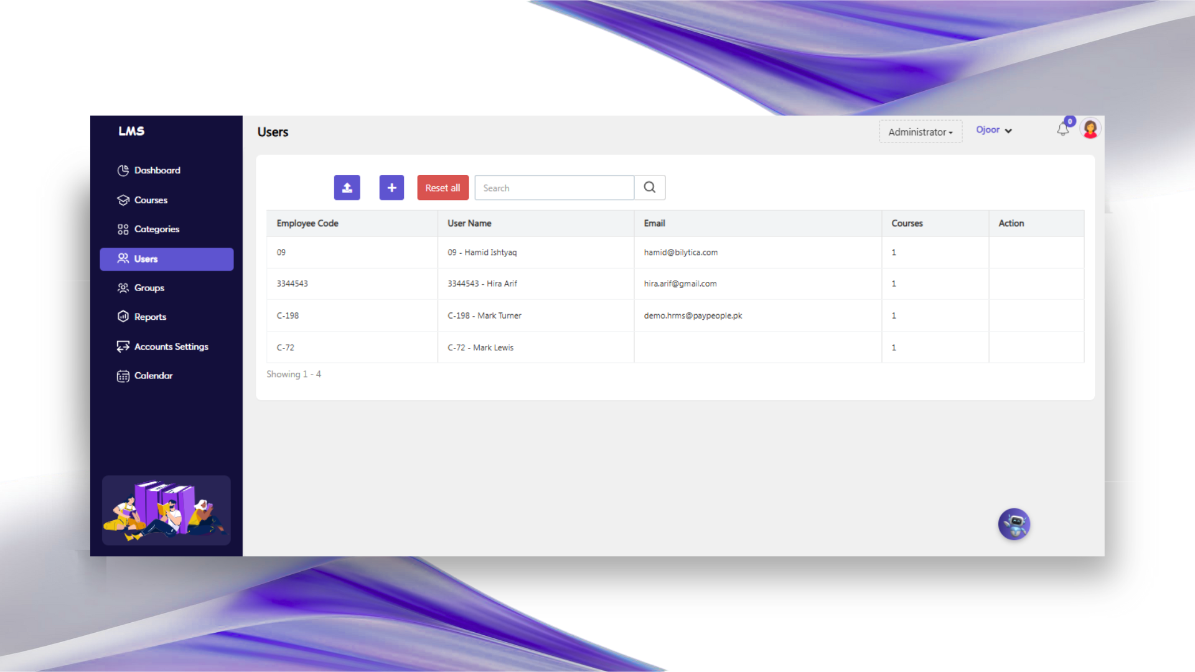Click the sidebar books illustration thumbnail
Image resolution: width=1195 pixels, height=672 pixels.
pos(166,510)
